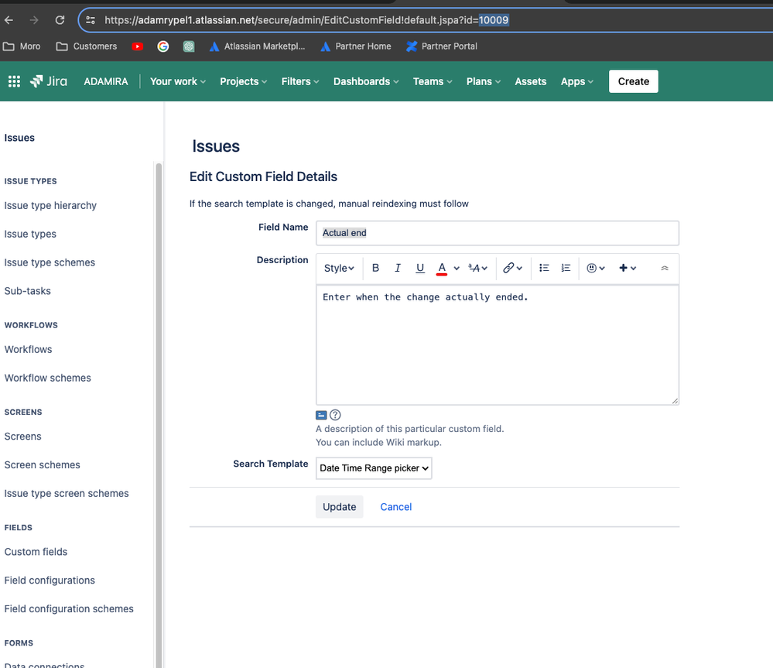Viewport: 773px width, 668px height.
Task: Open the Dashboards menu
Action: coord(366,81)
